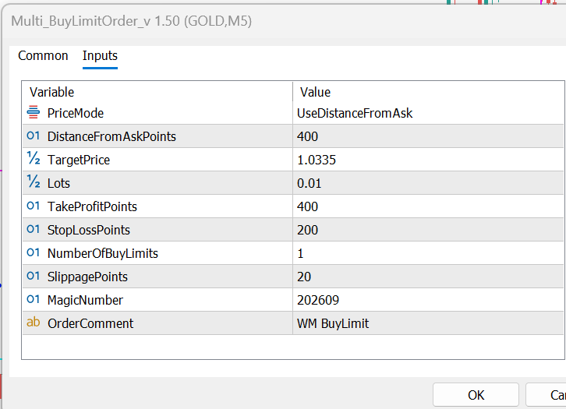
Task: Select the DistanceFromAskPoints variable name
Action: click(111, 136)
